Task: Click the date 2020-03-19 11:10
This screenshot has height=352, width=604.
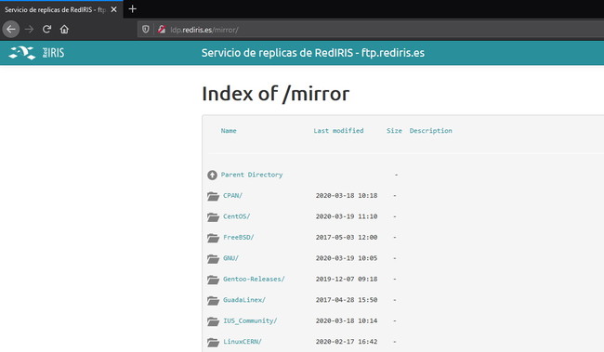Action: pyautogui.click(x=347, y=216)
